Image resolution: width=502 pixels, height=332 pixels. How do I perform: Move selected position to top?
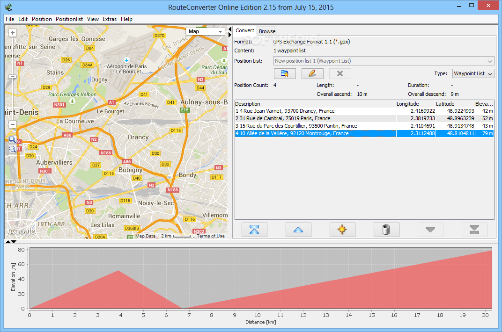[254, 230]
